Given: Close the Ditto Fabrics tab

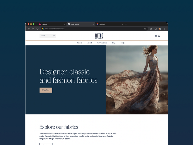Looking at the screenshot, I should (93, 24).
